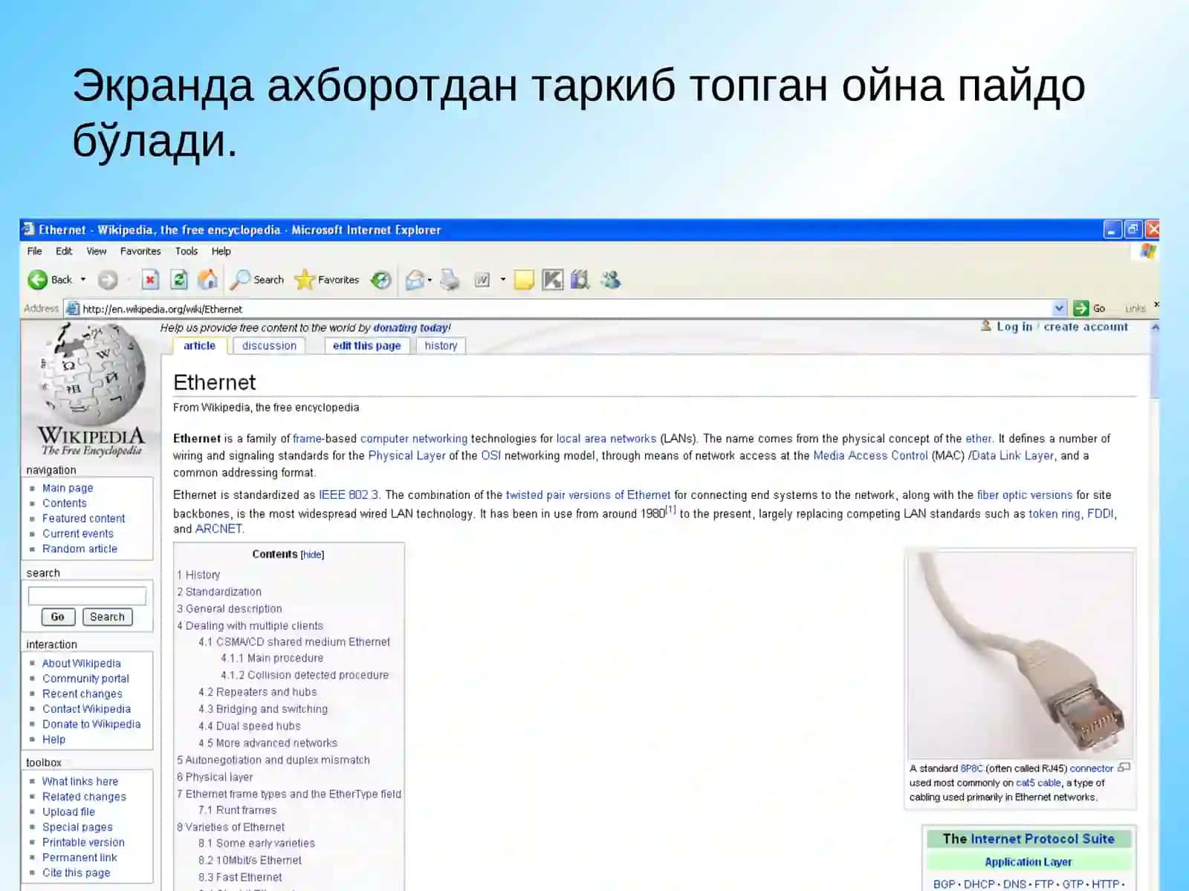Click the page icon in address bar

point(72,308)
